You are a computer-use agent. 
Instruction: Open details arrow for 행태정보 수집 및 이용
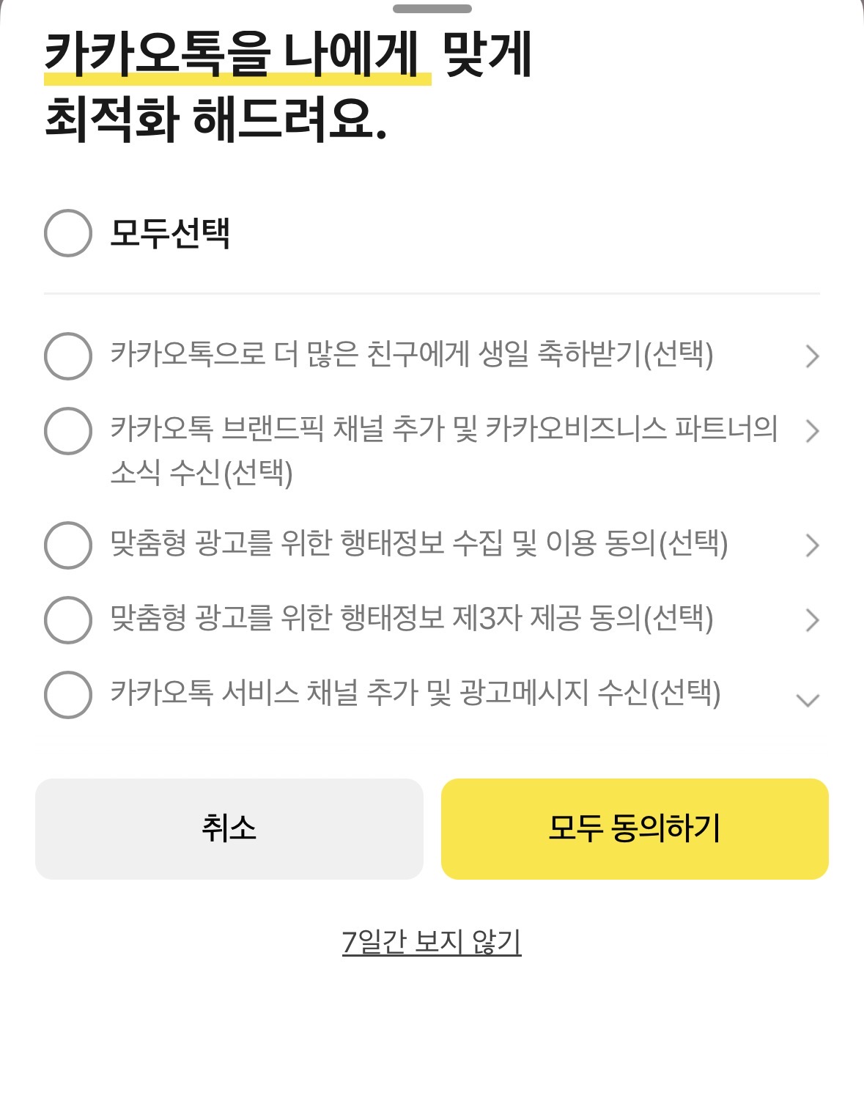(x=811, y=545)
